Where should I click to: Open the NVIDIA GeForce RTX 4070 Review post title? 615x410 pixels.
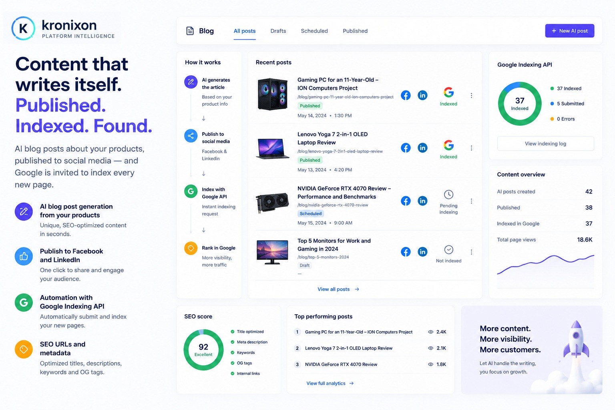[344, 193]
